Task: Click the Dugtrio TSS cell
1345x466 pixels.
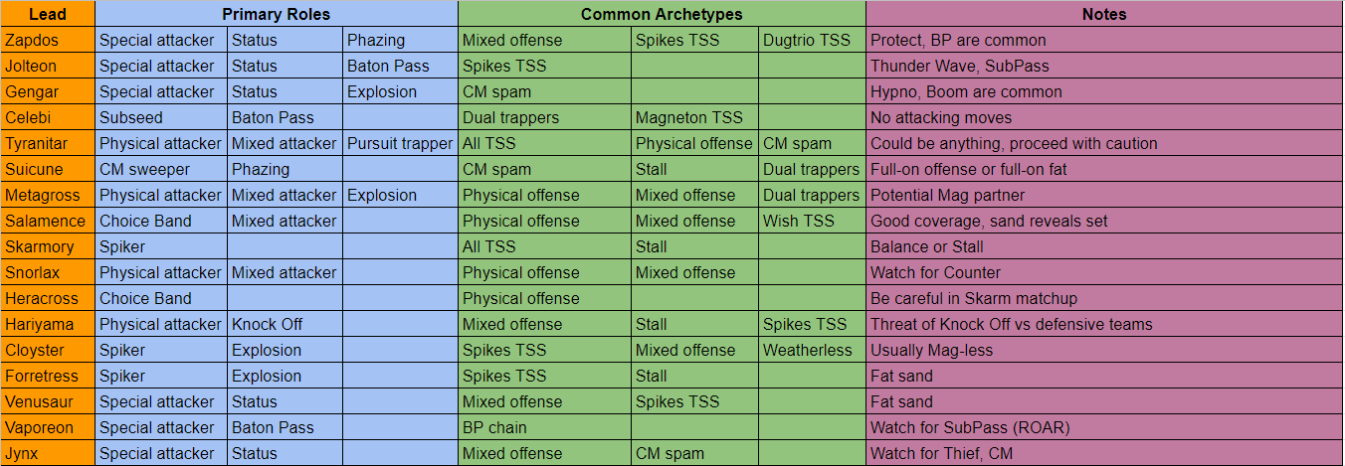Action: pyautogui.click(x=812, y=41)
